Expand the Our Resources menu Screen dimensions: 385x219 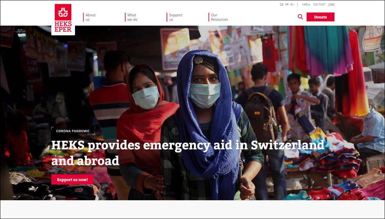(219, 17)
